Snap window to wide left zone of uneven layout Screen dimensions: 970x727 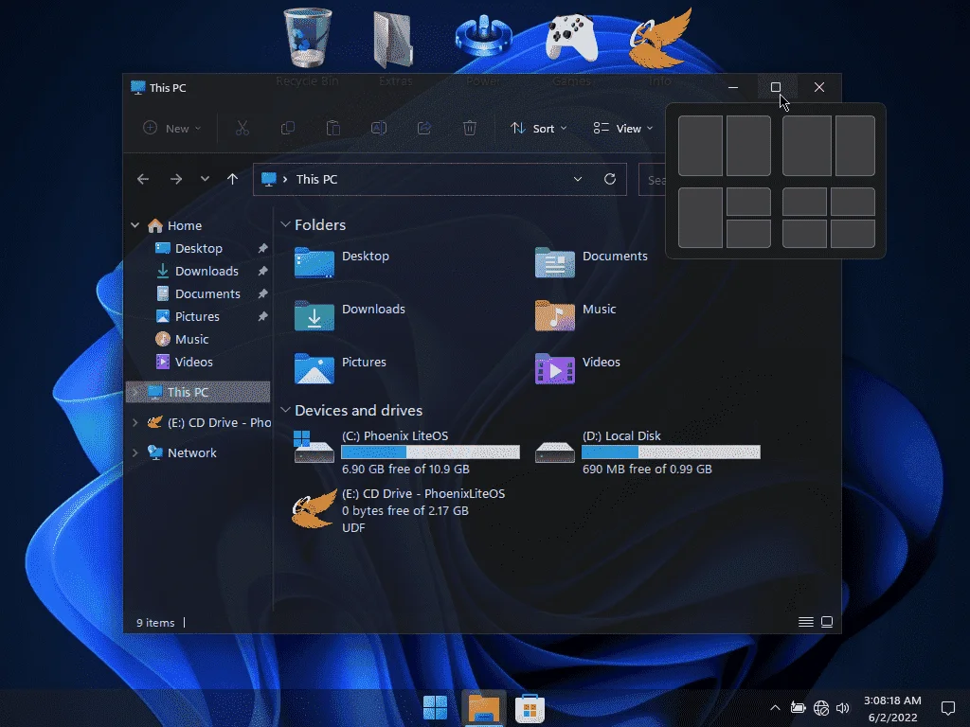[807, 146]
